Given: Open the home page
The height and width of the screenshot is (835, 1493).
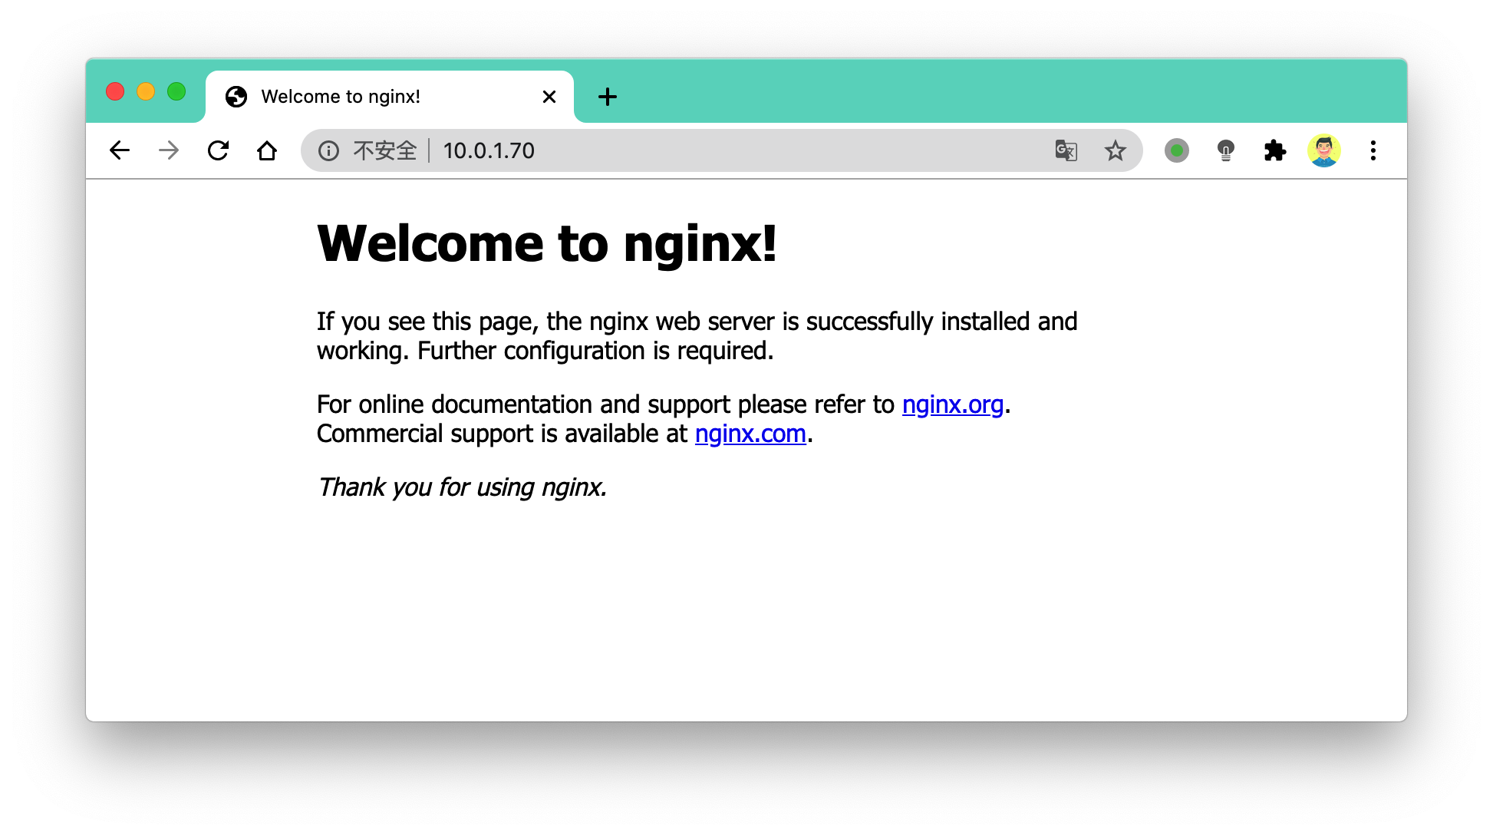Looking at the screenshot, I should coord(267,150).
